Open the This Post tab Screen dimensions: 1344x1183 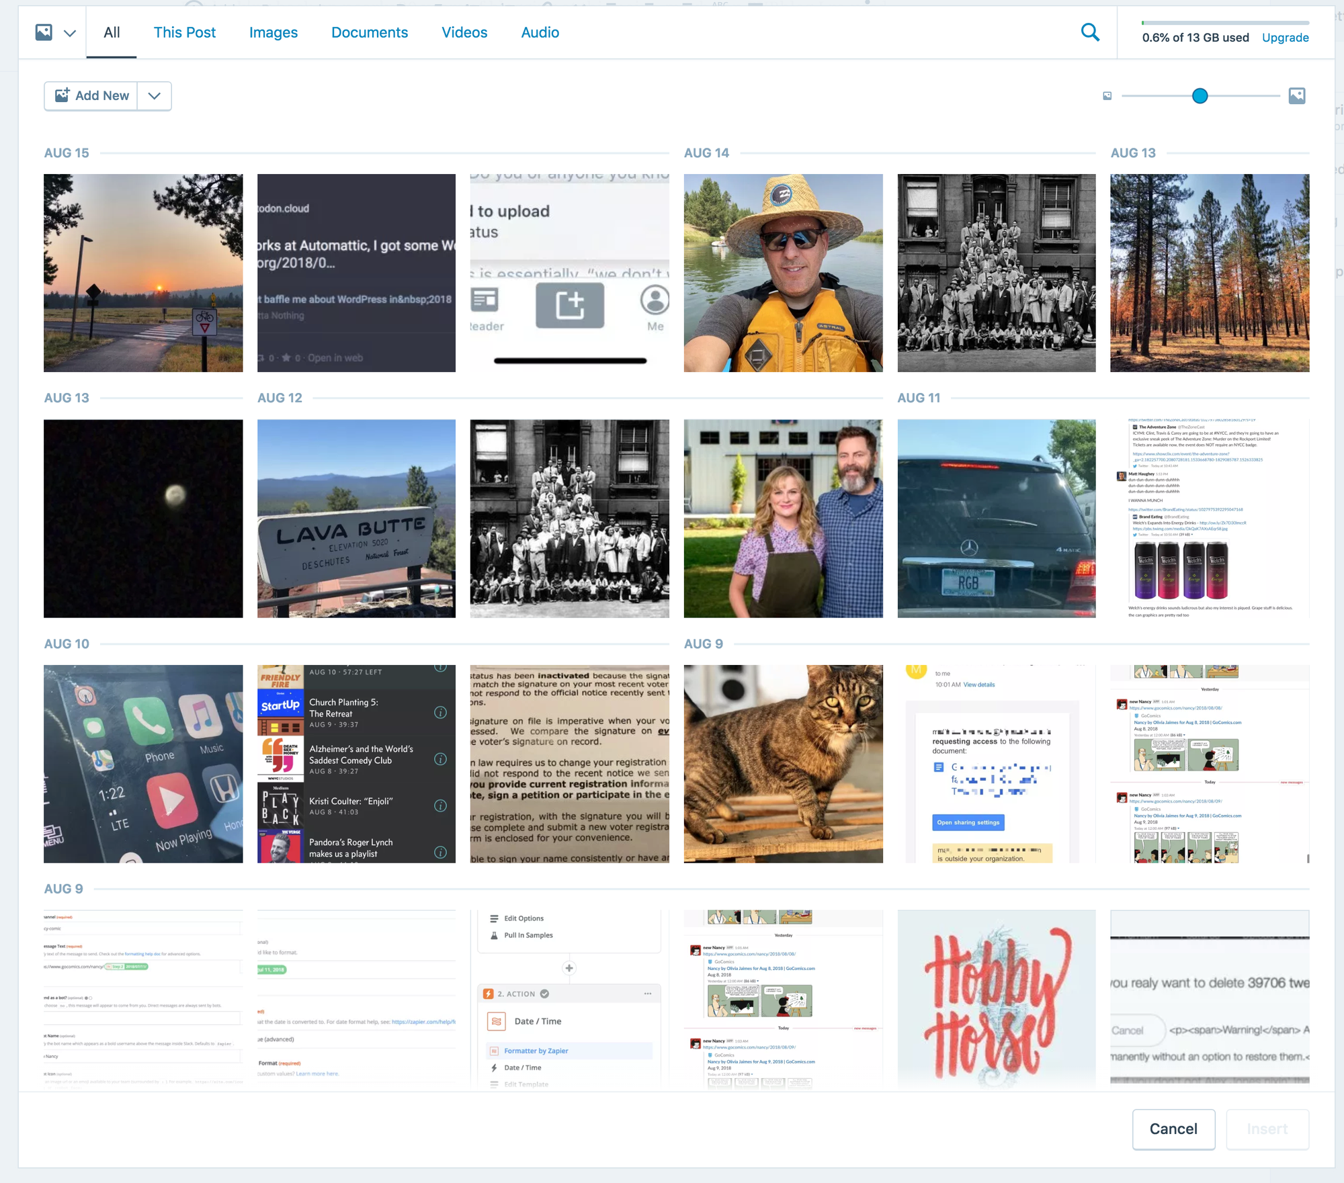click(x=184, y=32)
